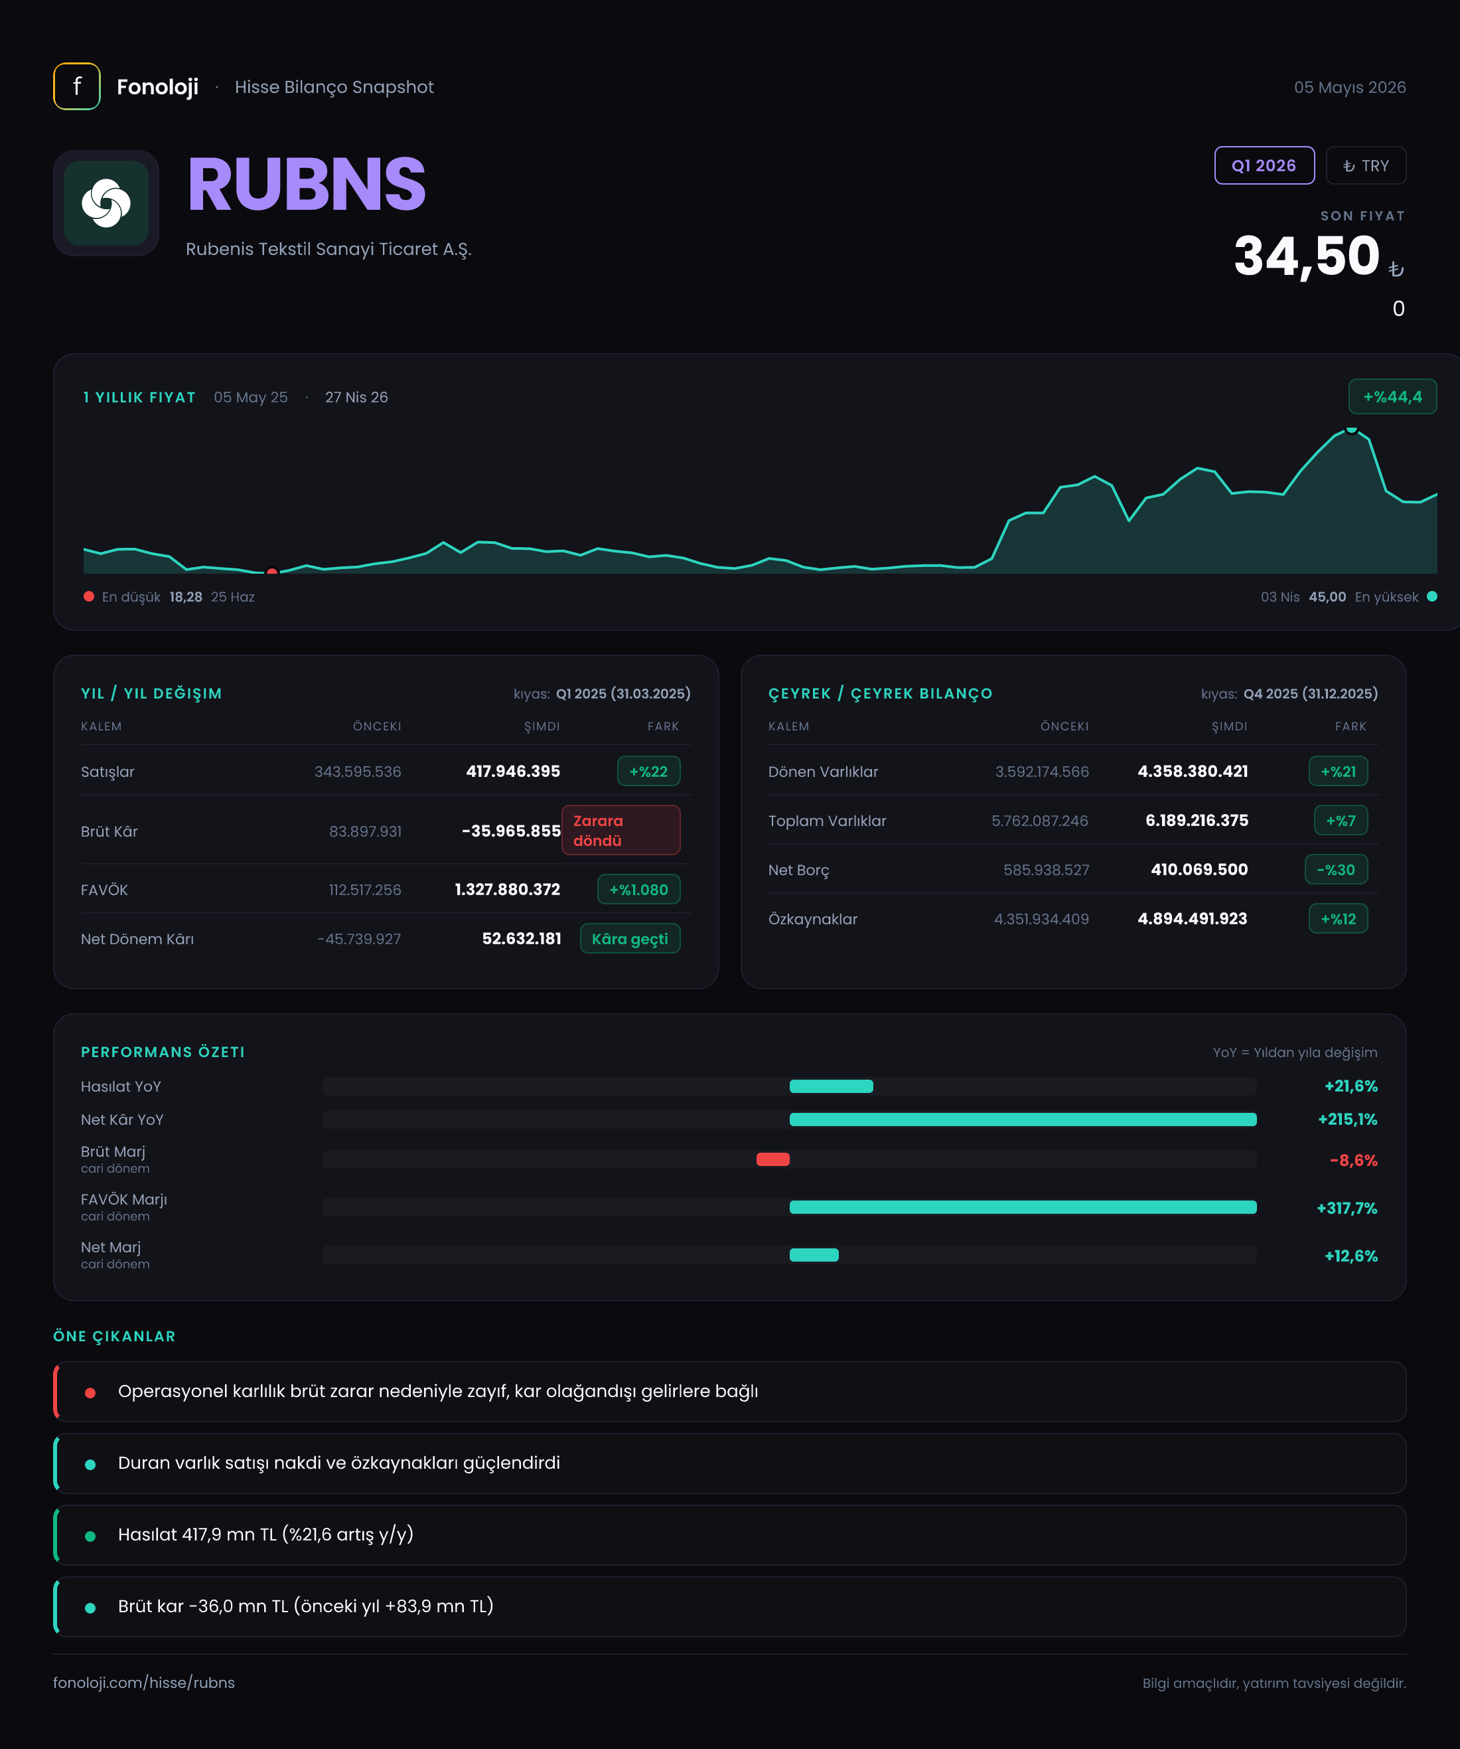Image resolution: width=1460 pixels, height=1749 pixels.
Task: Click the 'PERFORMANS ÖZETİ' section heading
Action: point(163,1052)
